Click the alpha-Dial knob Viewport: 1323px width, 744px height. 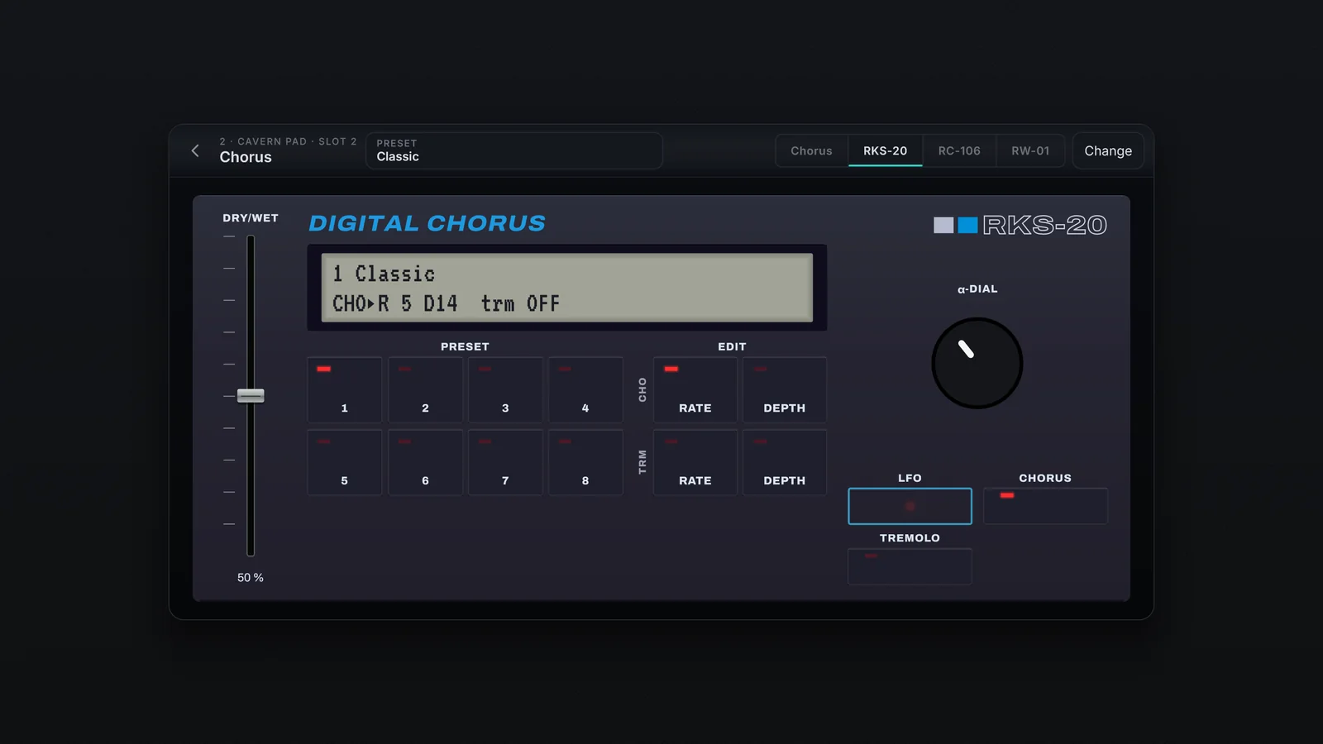coord(977,363)
